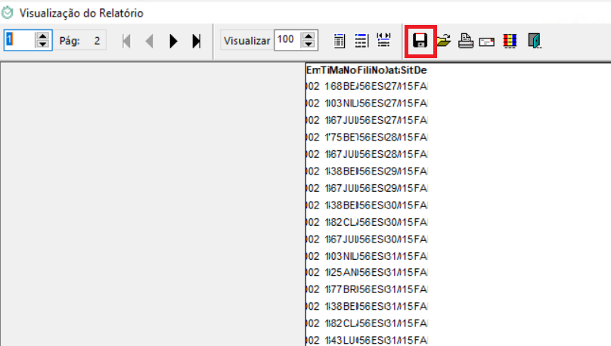Click the report's column header row
611x346 pixels.
click(x=367, y=70)
